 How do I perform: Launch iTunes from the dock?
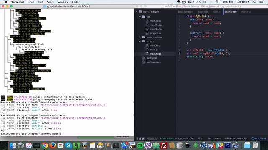point(29,145)
